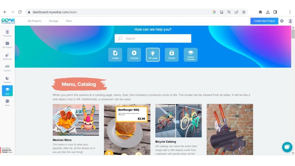This screenshot has width=295, height=166.
Task: Click the Create New Project button
Action: pyautogui.click(x=264, y=21)
